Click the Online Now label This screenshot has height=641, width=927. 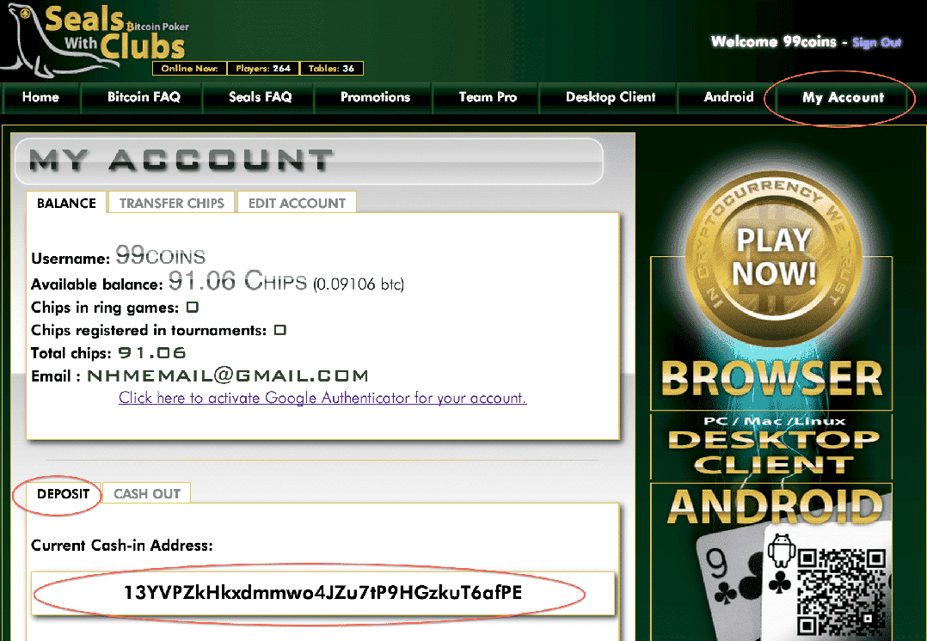[x=189, y=69]
